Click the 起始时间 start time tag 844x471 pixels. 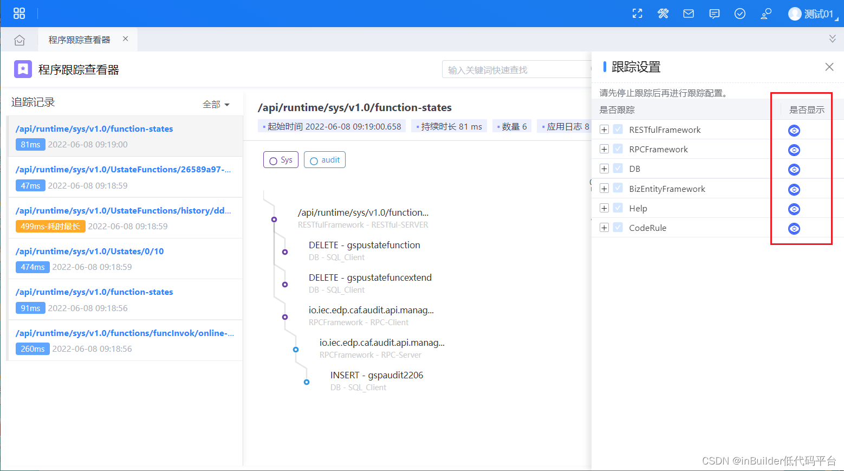coord(332,126)
